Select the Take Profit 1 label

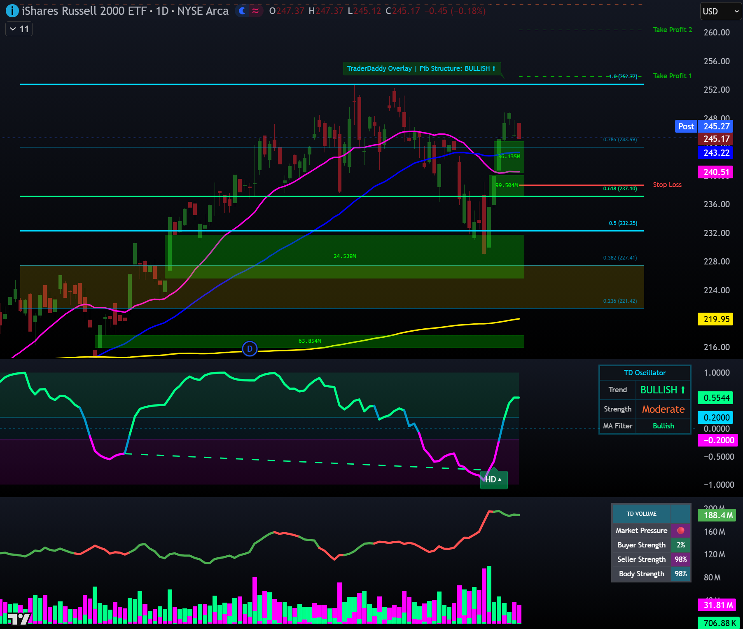click(x=672, y=76)
